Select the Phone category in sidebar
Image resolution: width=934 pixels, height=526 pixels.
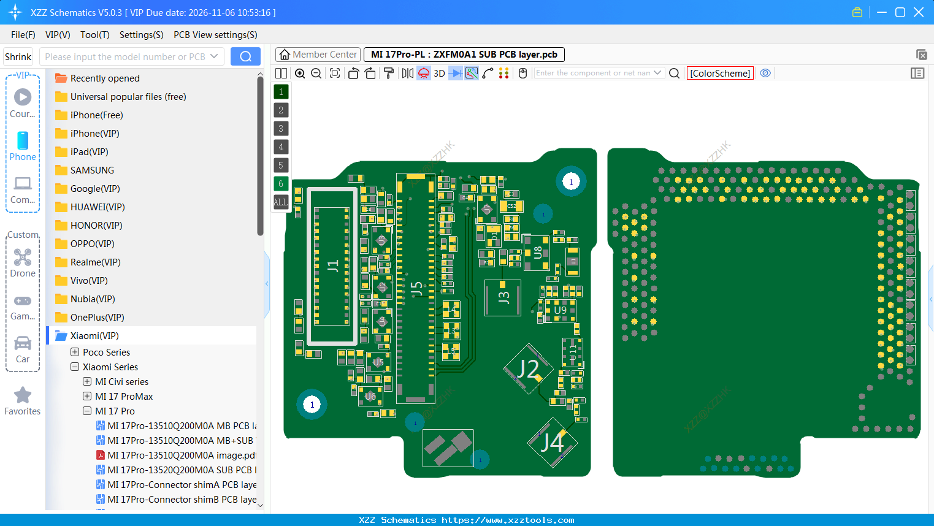(23, 146)
